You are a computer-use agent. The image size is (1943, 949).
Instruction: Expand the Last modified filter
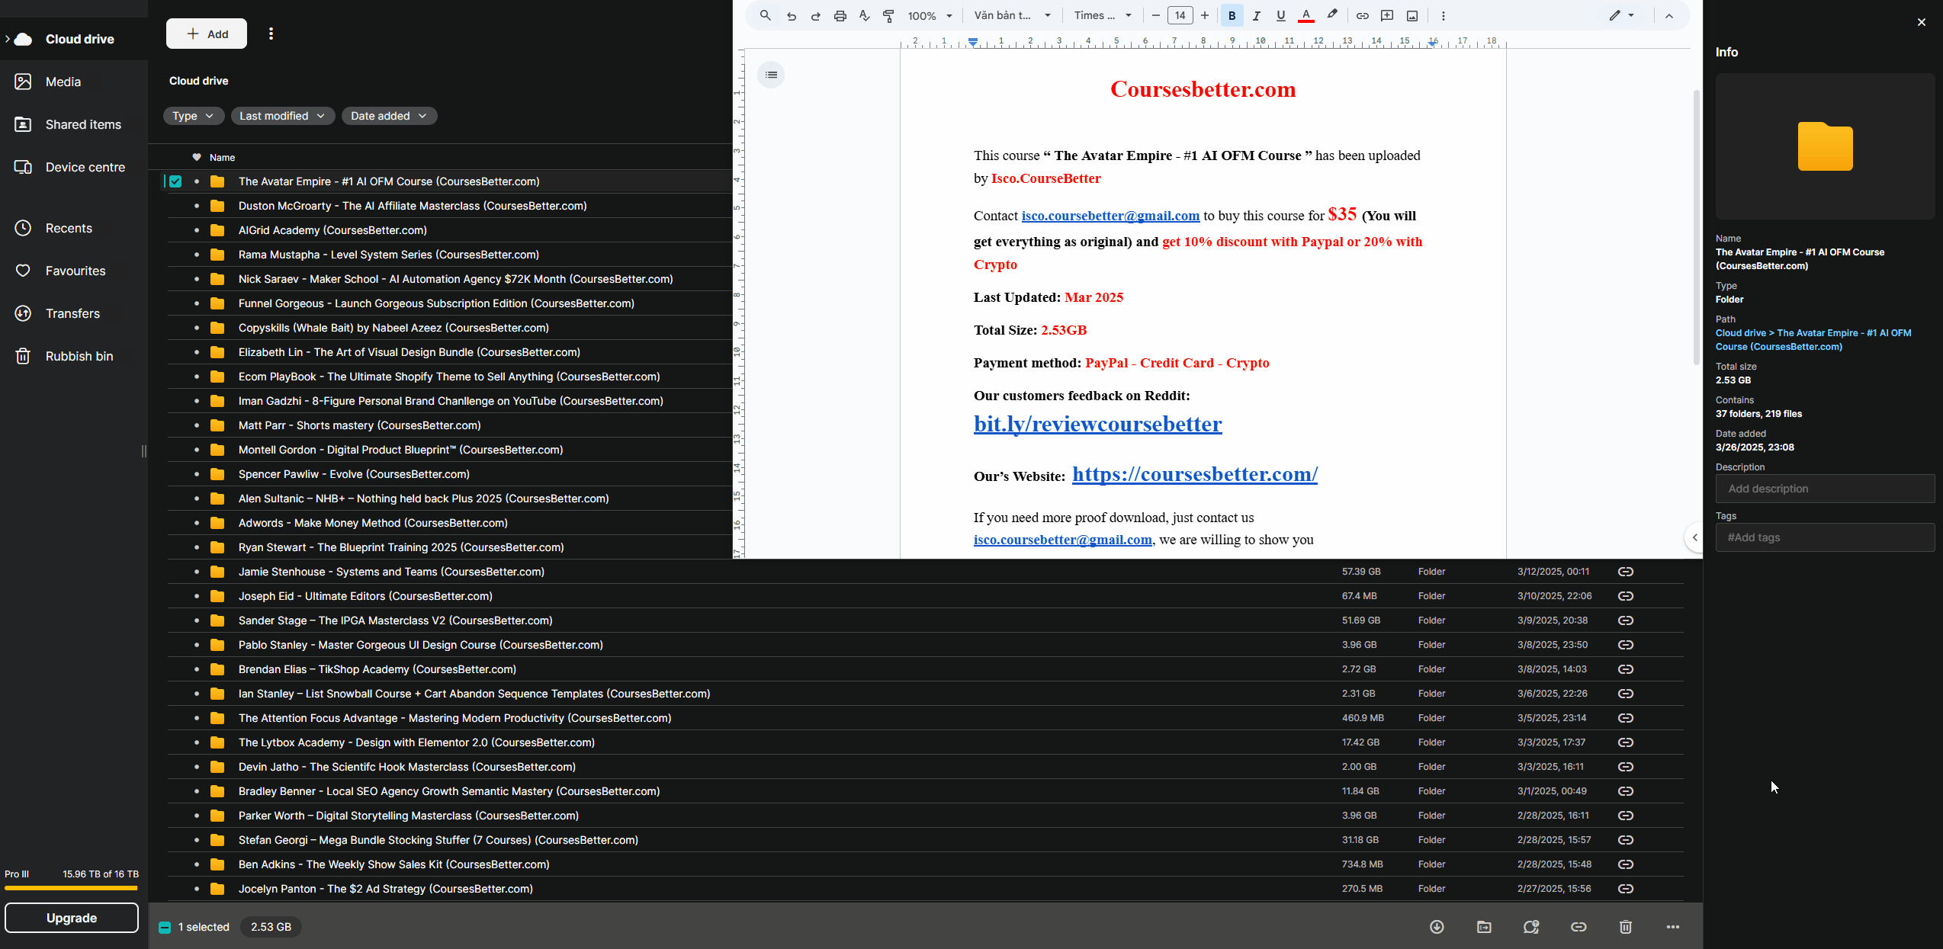pyautogui.click(x=282, y=116)
